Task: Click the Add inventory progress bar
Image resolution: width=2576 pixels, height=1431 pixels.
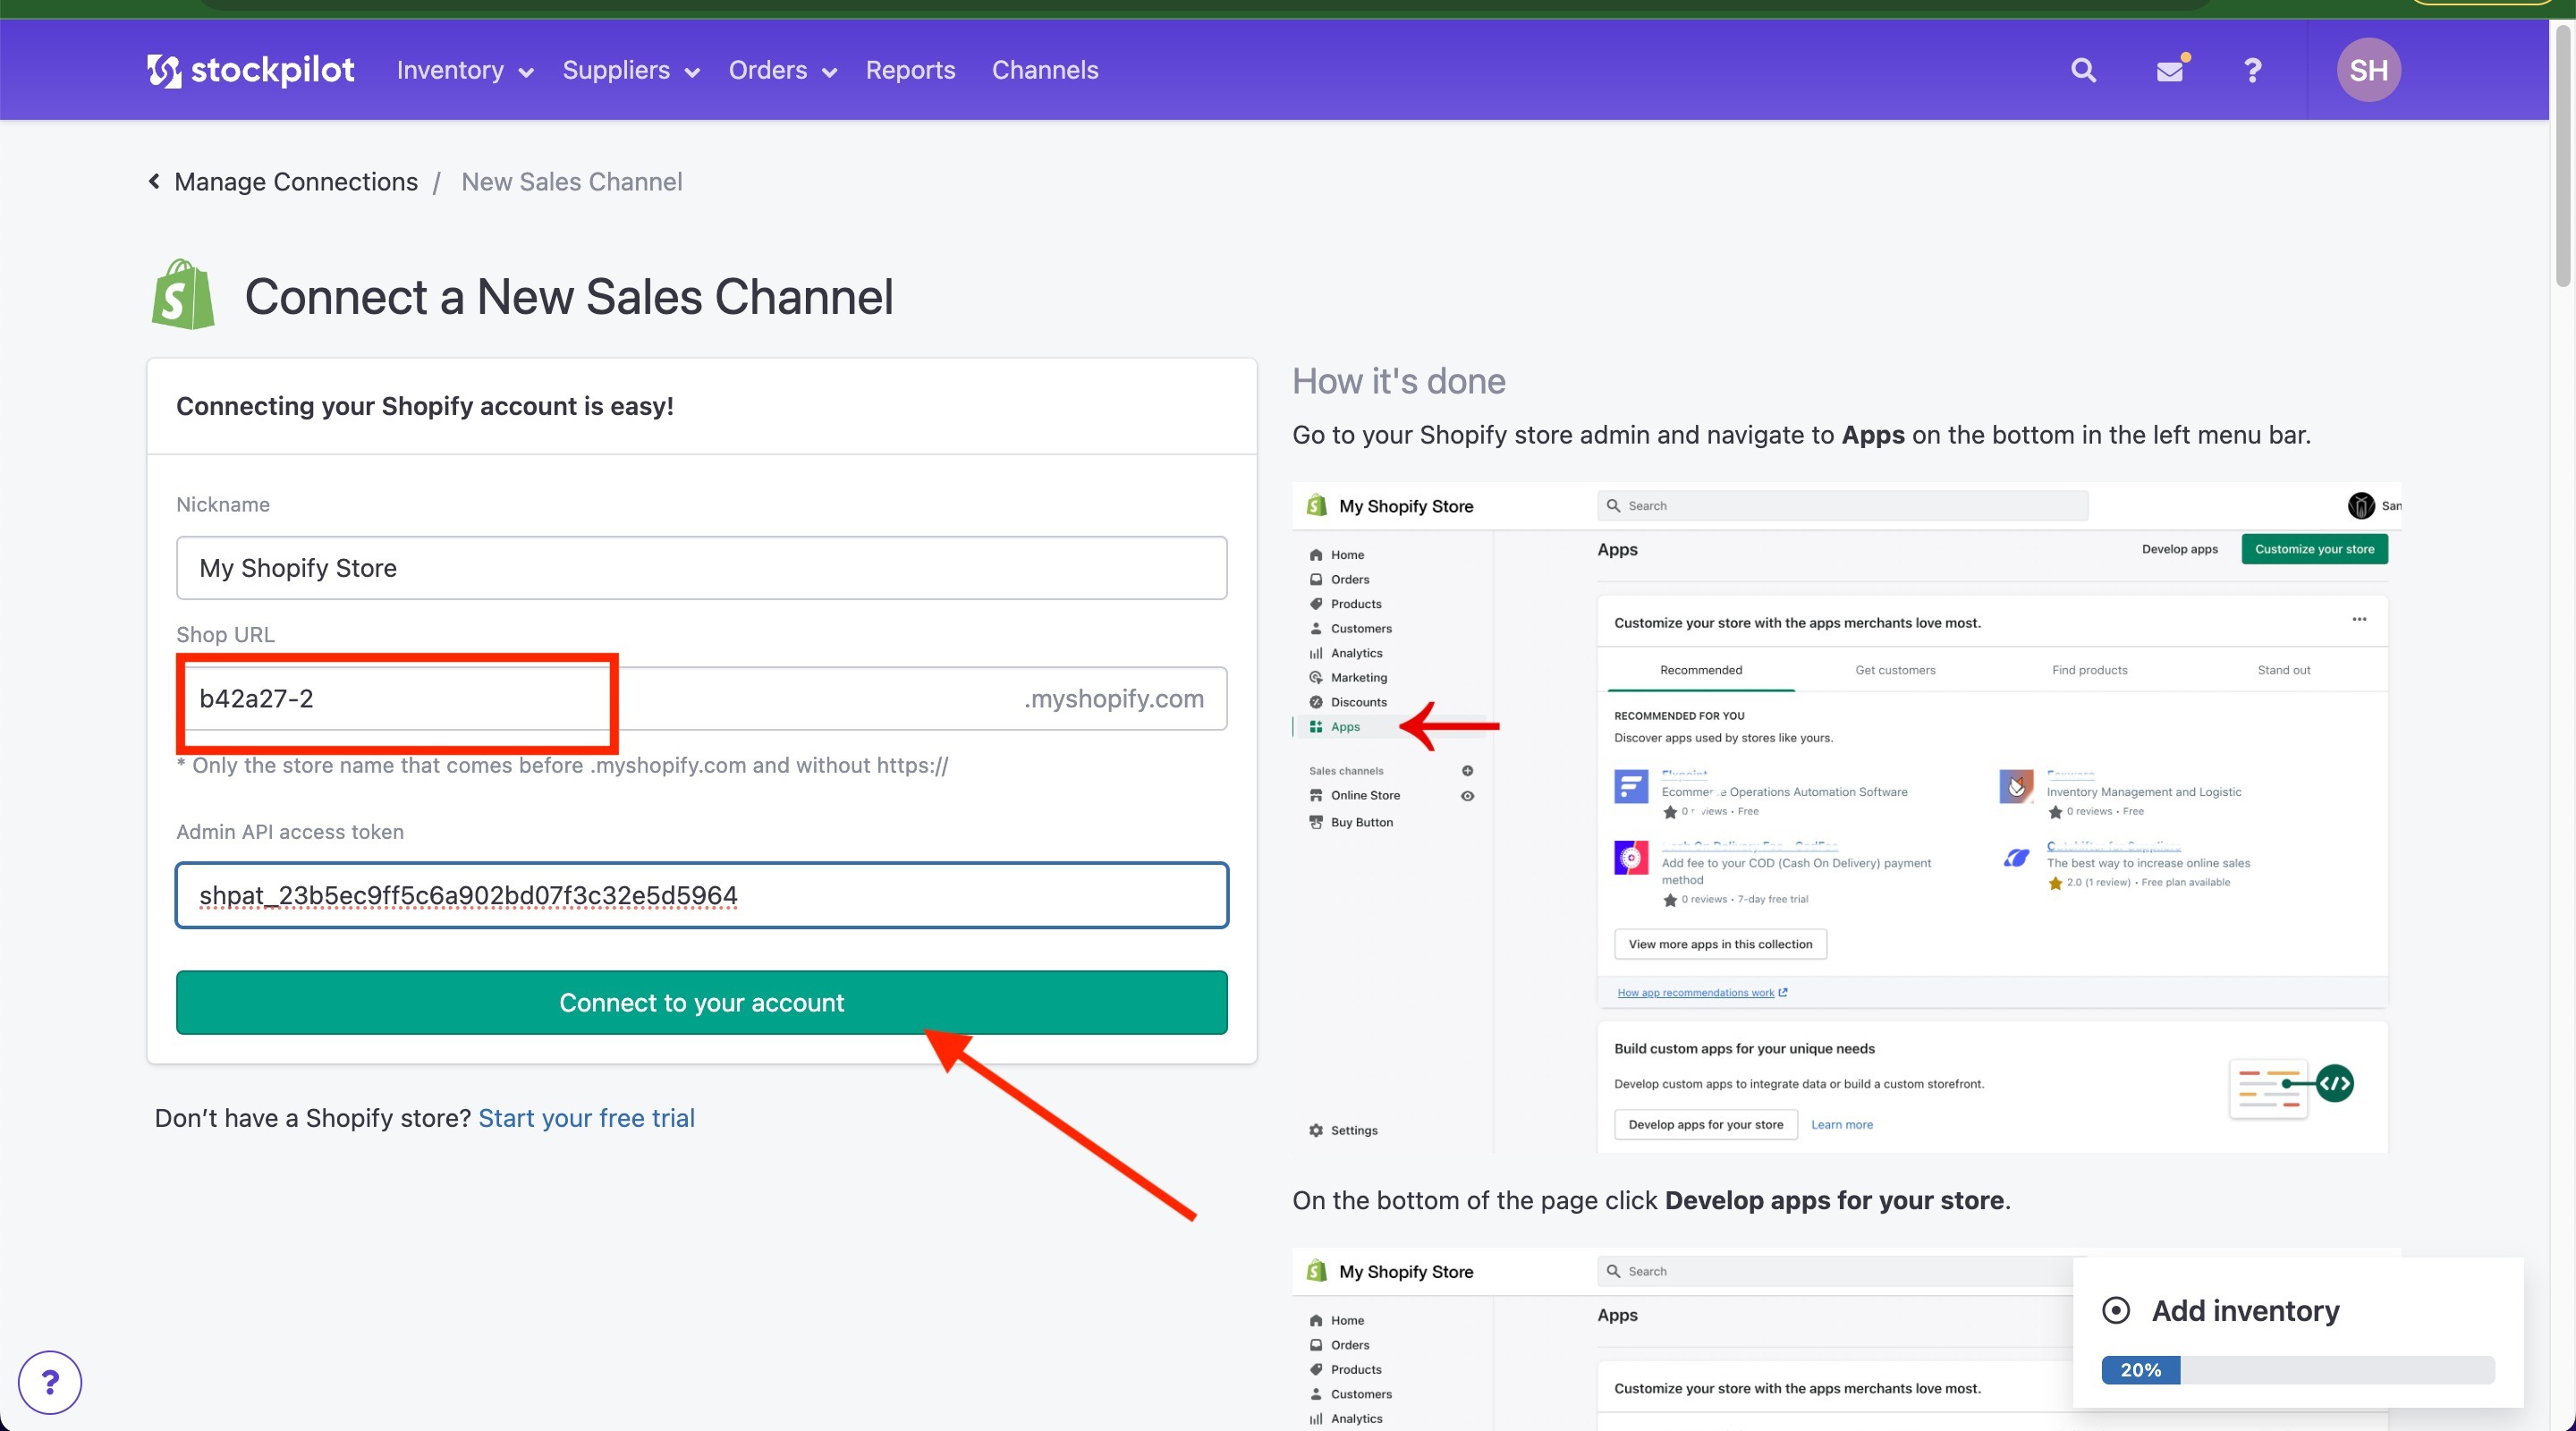Action: 2297,1369
